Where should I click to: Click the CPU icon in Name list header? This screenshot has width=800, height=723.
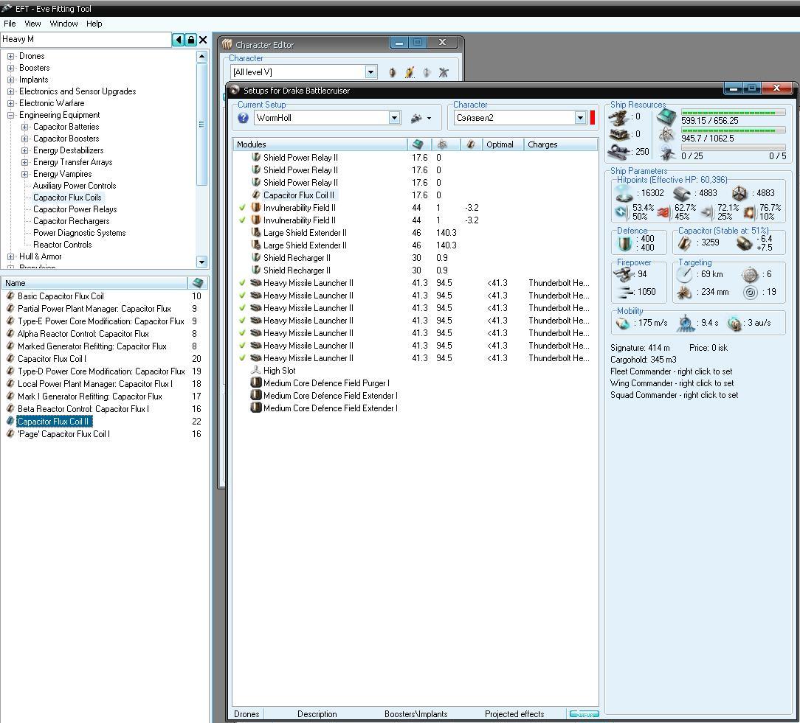pos(198,283)
